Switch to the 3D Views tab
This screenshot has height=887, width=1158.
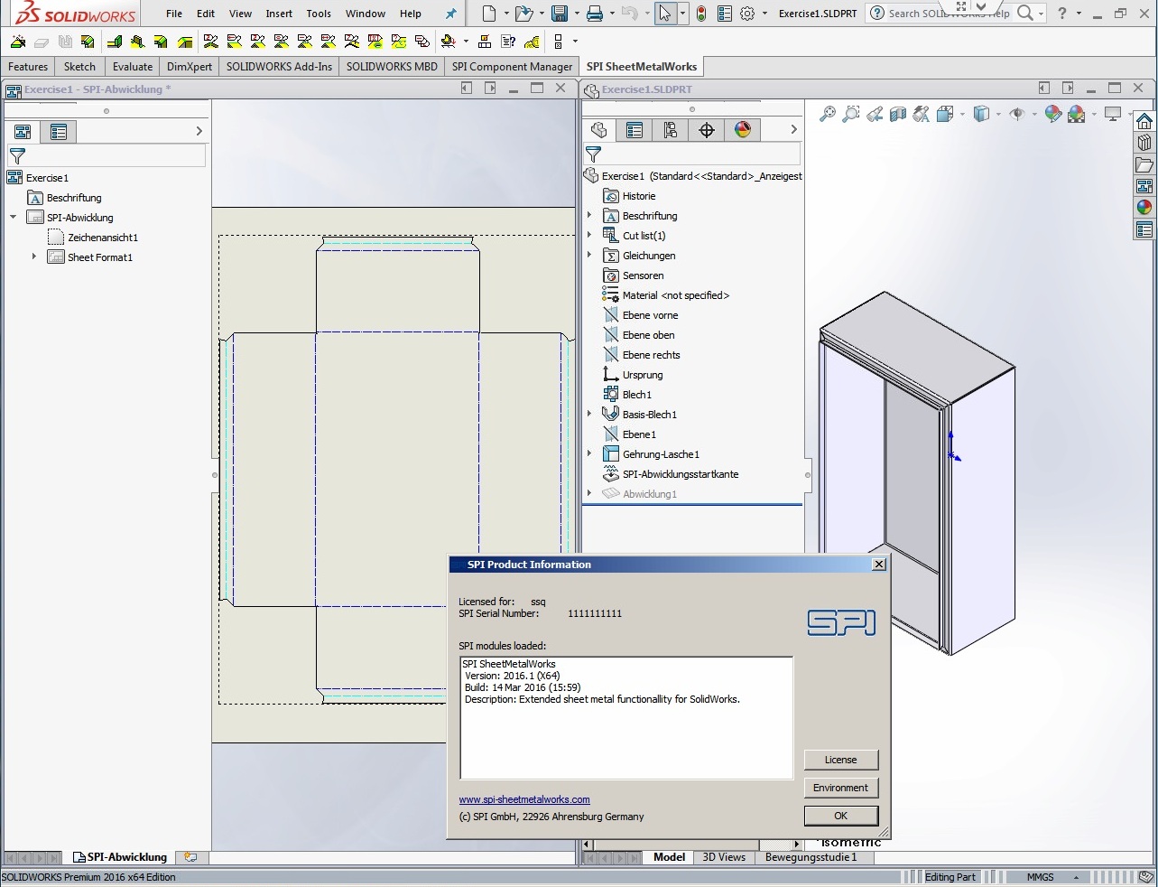tap(724, 857)
